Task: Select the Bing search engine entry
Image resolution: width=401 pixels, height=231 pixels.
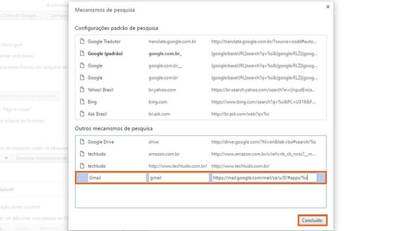Action: click(x=201, y=102)
